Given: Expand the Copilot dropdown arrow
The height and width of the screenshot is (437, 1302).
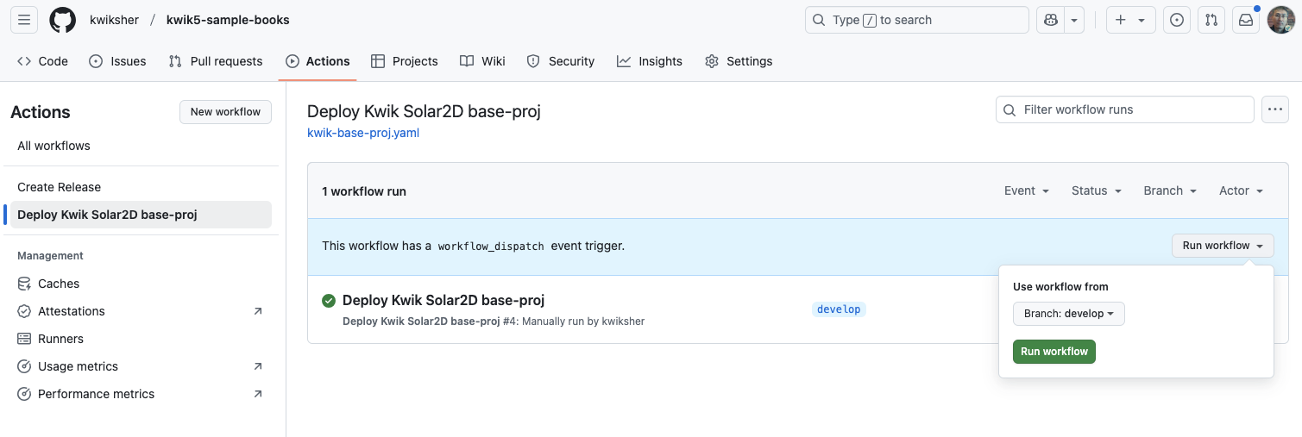Looking at the screenshot, I should 1074,20.
